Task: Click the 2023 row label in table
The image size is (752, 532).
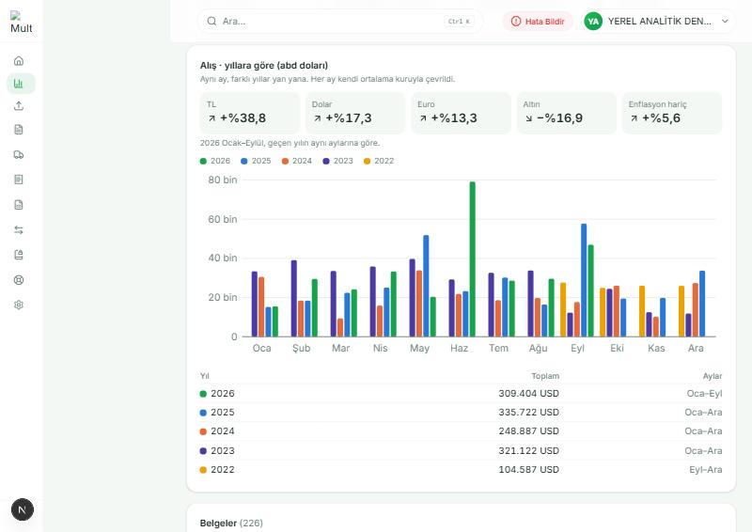Action: [x=223, y=450]
